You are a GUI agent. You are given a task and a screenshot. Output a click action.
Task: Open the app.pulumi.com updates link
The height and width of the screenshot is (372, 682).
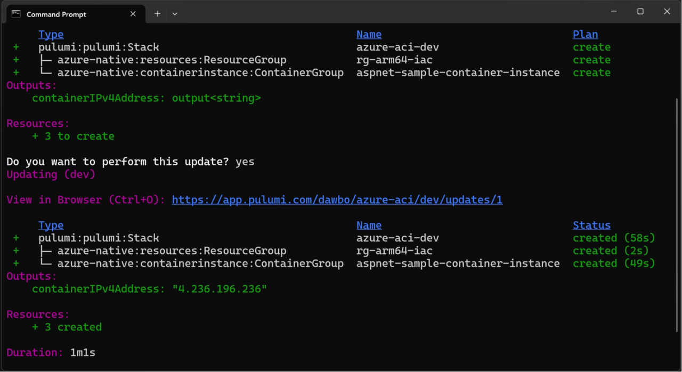[337, 200]
